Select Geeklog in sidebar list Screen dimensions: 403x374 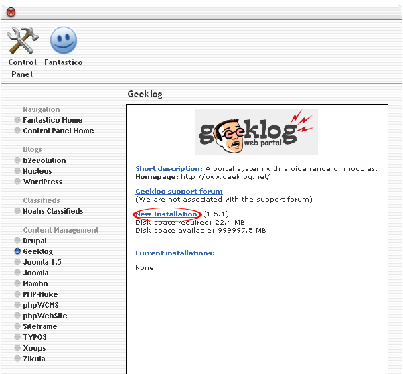[x=37, y=251]
